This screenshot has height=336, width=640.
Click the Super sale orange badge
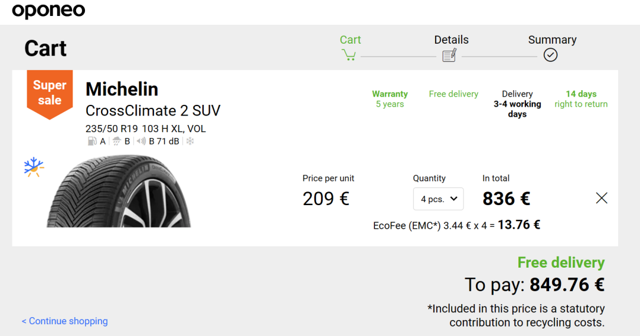click(50, 94)
